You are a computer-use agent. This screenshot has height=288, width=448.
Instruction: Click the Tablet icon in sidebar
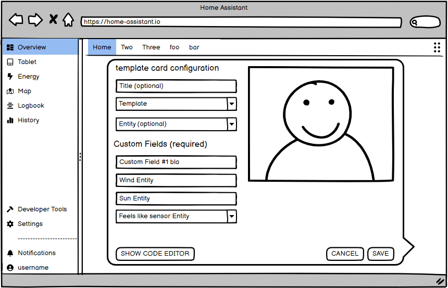[10, 62]
